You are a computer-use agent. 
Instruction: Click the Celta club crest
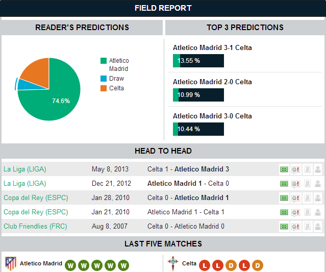173,263
